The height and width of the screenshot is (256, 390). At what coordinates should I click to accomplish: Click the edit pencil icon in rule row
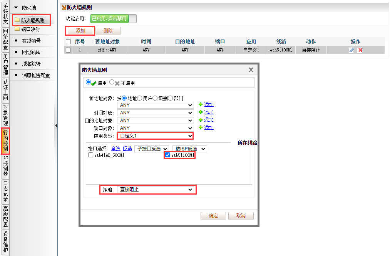(x=352, y=50)
